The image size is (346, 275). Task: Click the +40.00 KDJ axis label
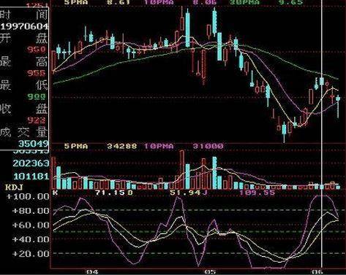[x=31, y=239]
